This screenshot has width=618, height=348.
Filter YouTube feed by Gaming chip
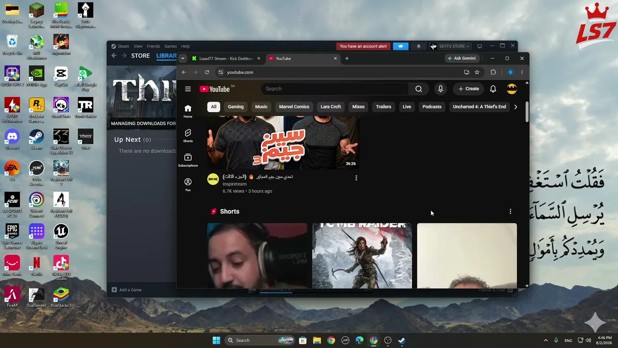pos(236,107)
